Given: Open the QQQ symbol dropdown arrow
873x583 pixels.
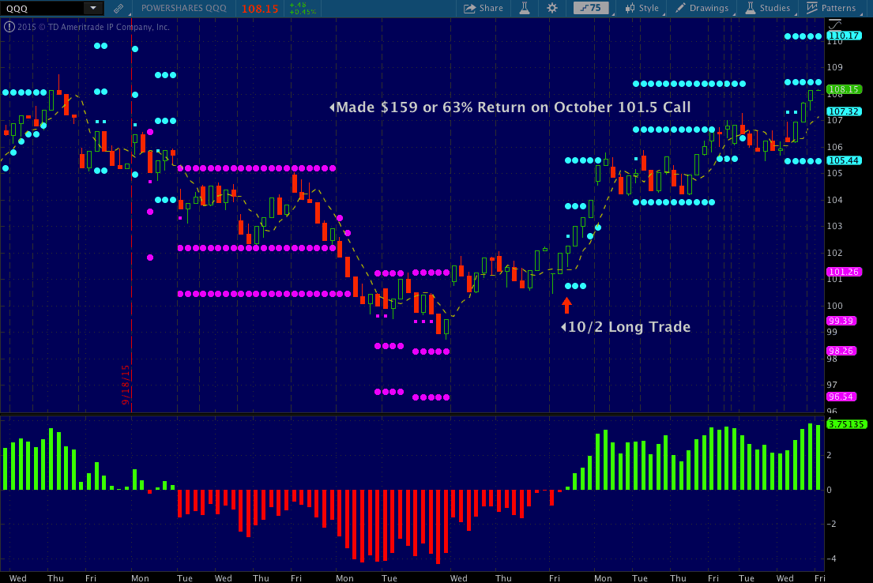Looking at the screenshot, I should click(x=93, y=8).
